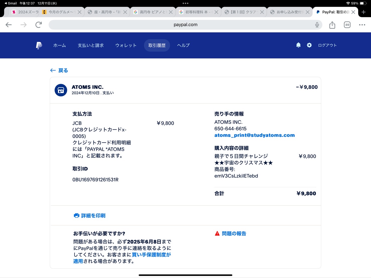The height and width of the screenshot is (278, 371).
Task: Open the notifications bell icon
Action: click(x=298, y=45)
